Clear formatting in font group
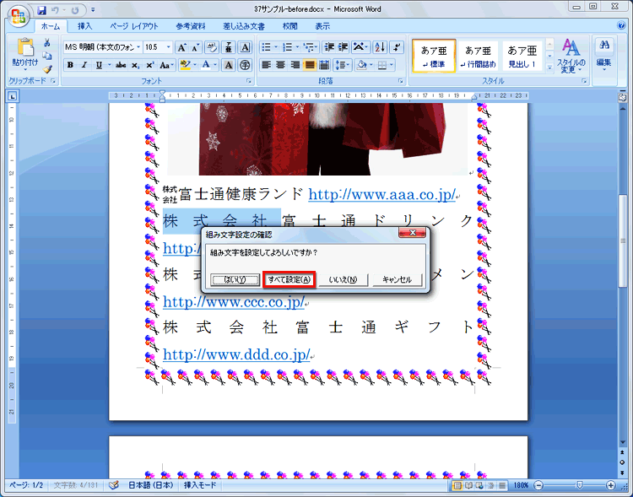The height and width of the screenshot is (497, 633). pos(212,47)
